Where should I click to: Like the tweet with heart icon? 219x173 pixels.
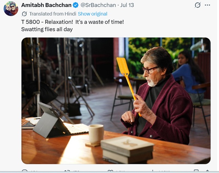pyautogui.click(x=110, y=171)
